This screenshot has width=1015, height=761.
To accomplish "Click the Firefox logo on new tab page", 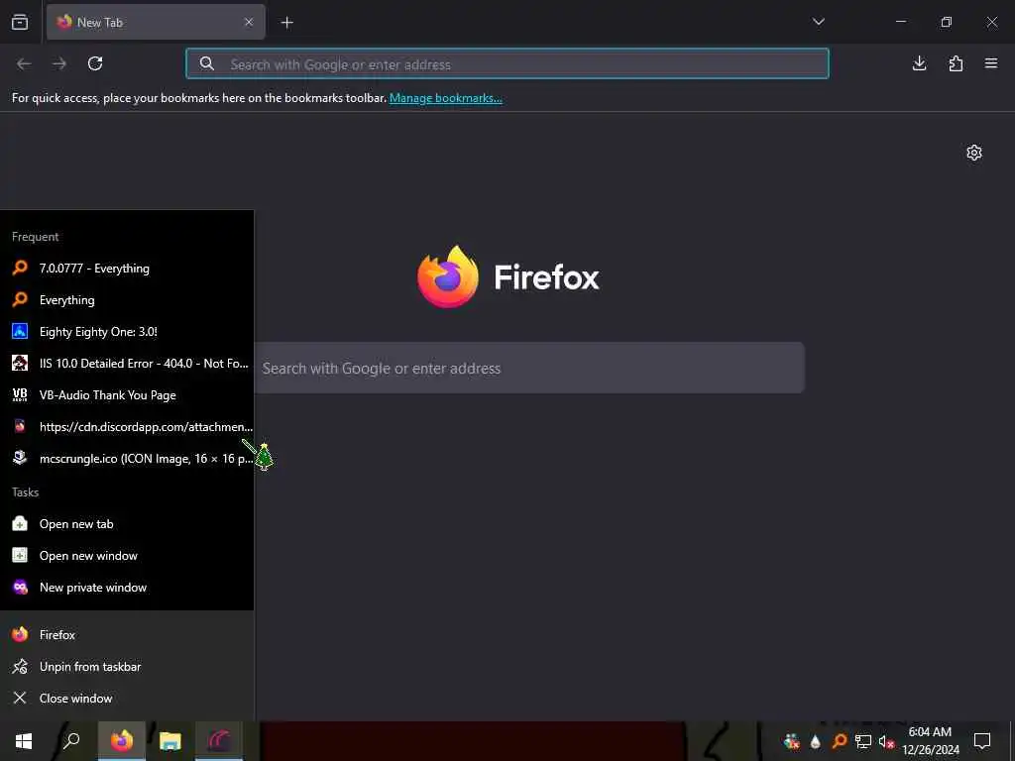I will point(508,277).
